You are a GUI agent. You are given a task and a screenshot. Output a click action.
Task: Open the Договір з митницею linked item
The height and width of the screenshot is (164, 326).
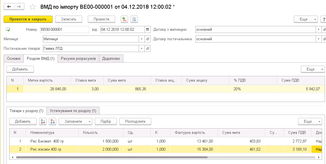point(324,30)
